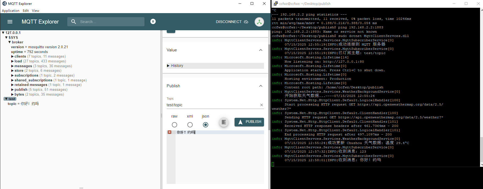
Task: Format payload with the align-lines icon button
Action: (224, 122)
